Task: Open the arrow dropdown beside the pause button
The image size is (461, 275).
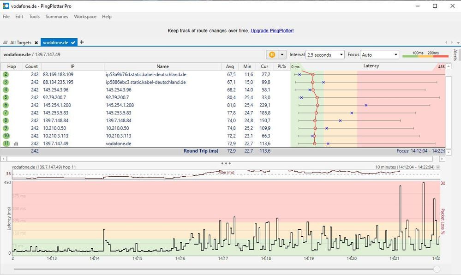Action: [282, 54]
